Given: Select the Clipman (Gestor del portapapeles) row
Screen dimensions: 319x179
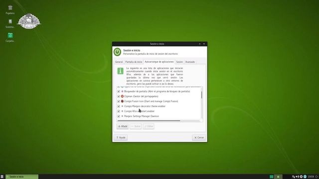Looking at the screenshot, I should click(x=141, y=96).
